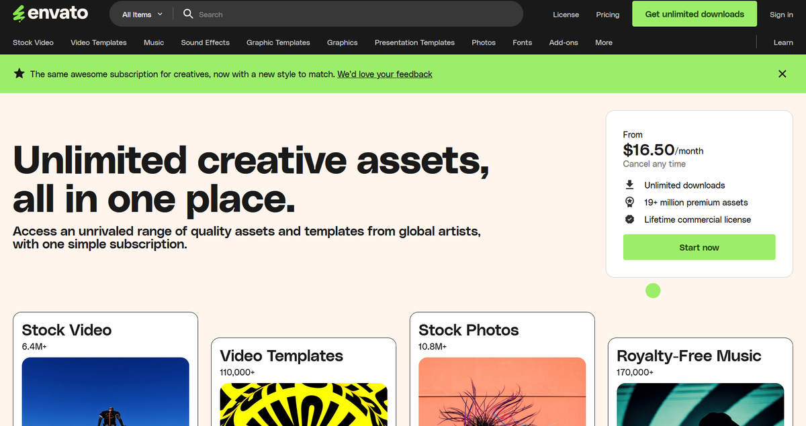This screenshot has width=806, height=426.
Task: Open the Pricing page
Action: point(608,14)
